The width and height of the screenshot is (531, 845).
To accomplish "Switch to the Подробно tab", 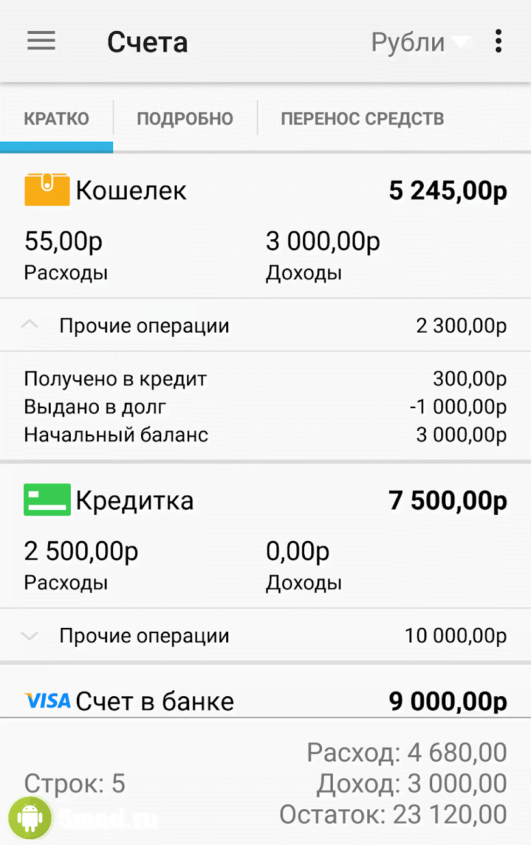I will click(185, 119).
